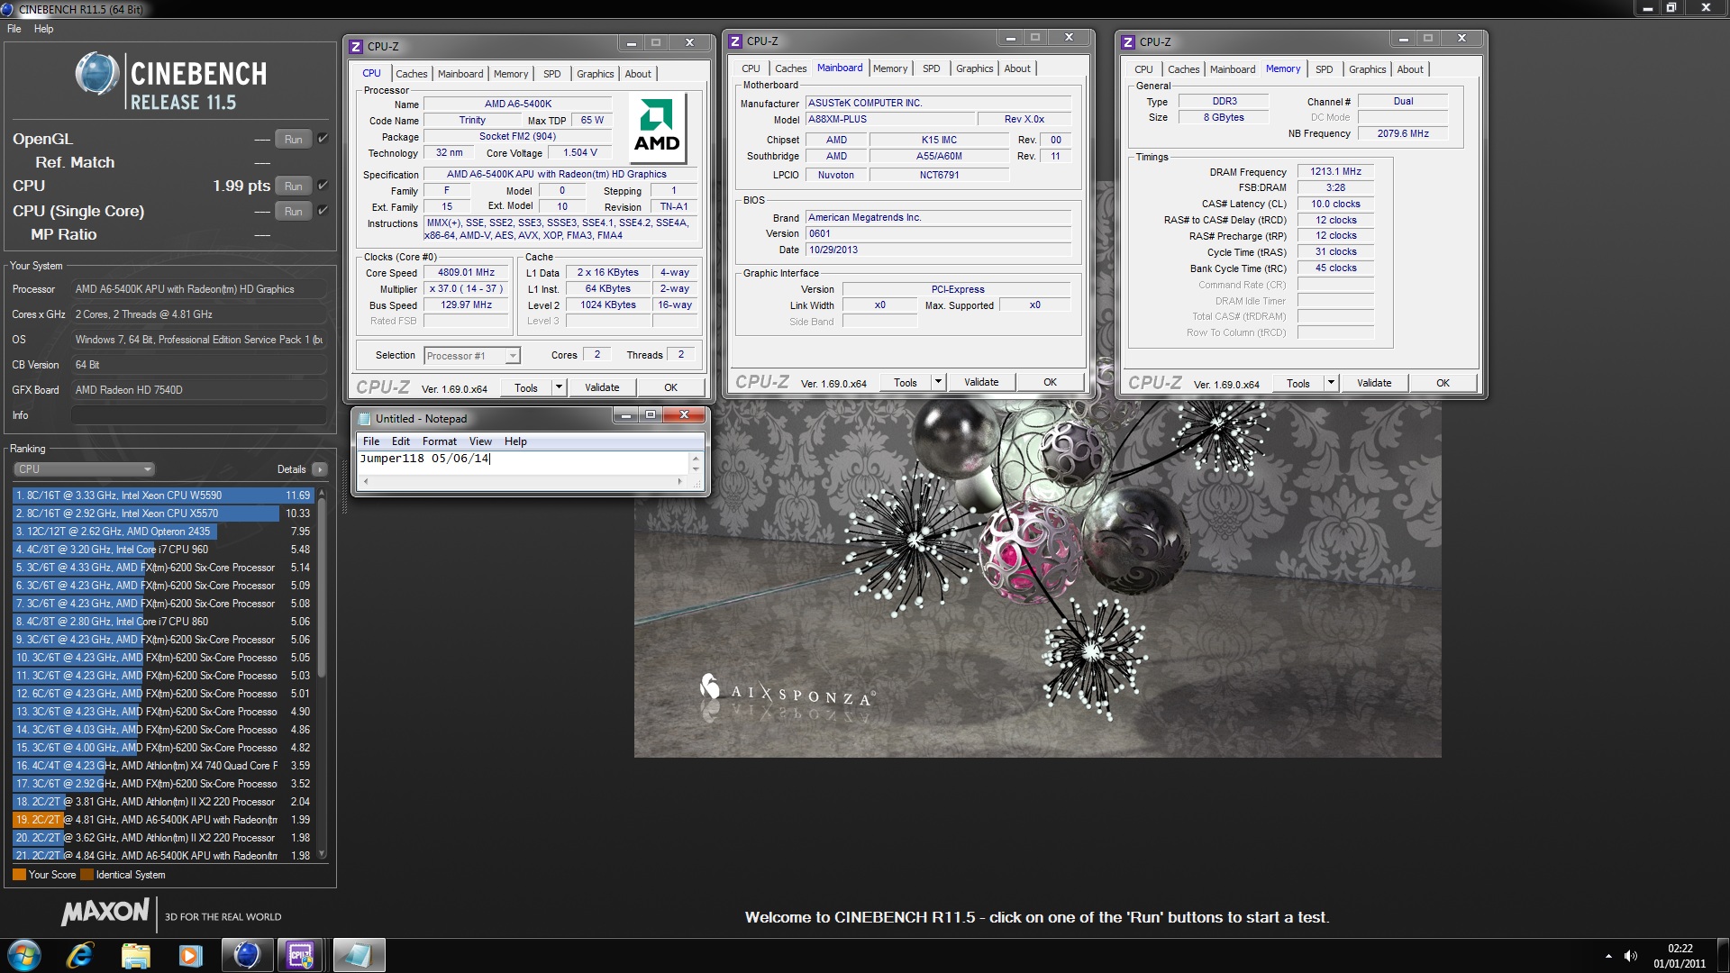Open Internet Explorer from the taskbar

pos(80,955)
